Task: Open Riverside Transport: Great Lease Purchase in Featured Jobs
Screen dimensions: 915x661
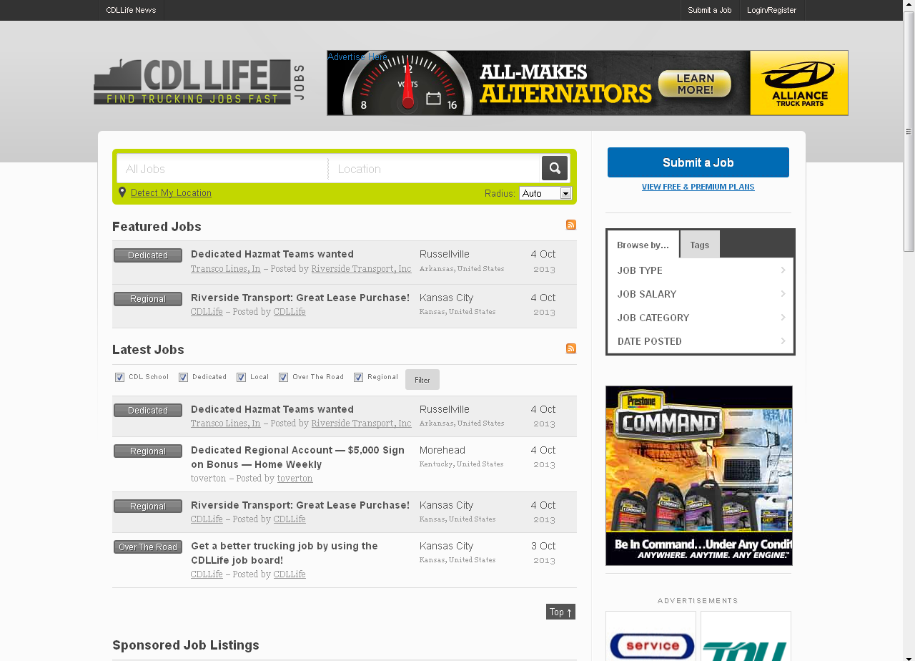Action: coord(300,298)
